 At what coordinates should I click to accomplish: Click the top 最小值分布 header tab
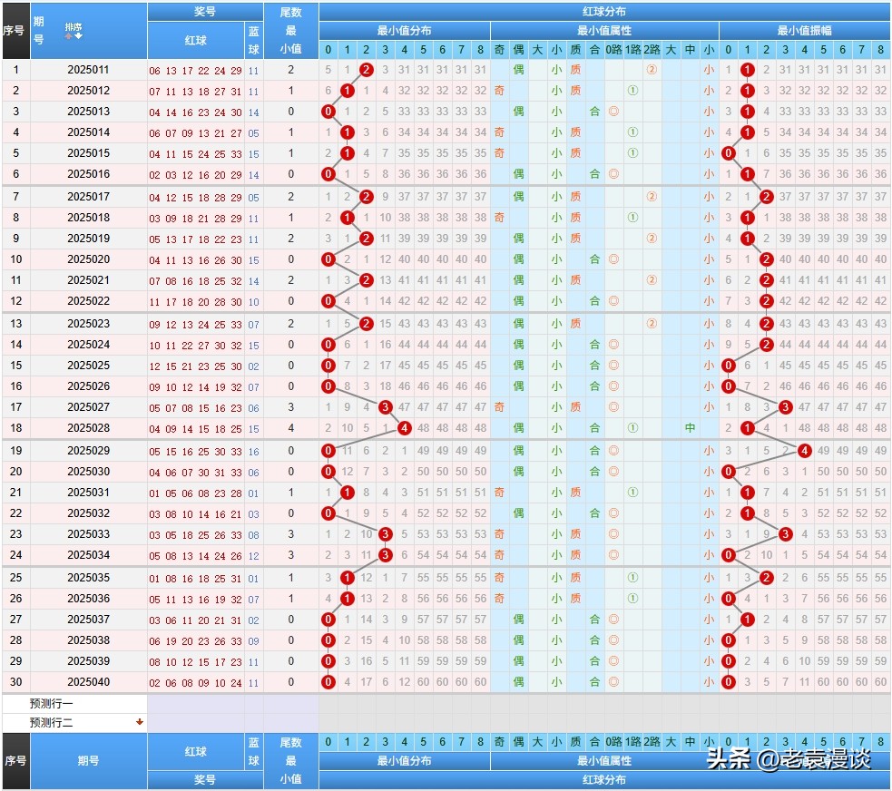point(404,30)
